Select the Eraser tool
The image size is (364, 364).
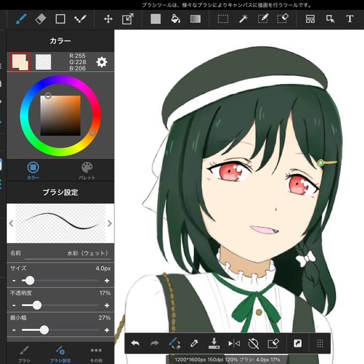pyautogui.click(x=41, y=19)
